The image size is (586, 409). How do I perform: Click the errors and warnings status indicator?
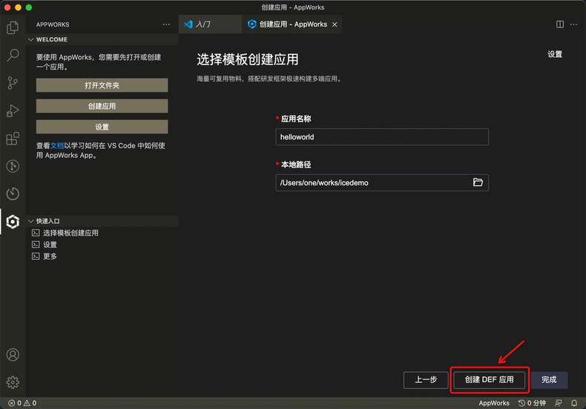(x=22, y=403)
